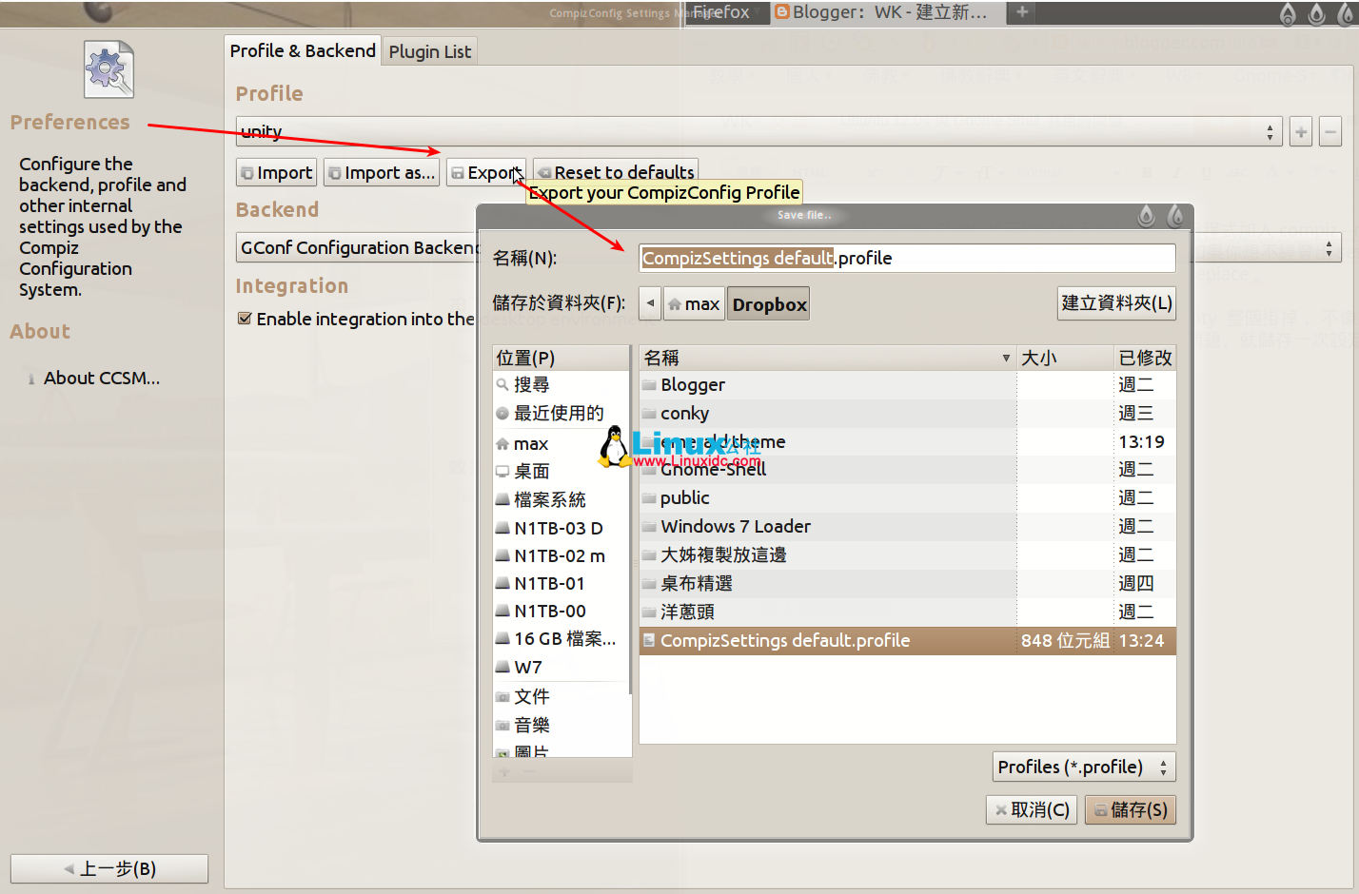Sort files by 大小 size column
This screenshot has height=894, width=1359.
[x=1065, y=358]
